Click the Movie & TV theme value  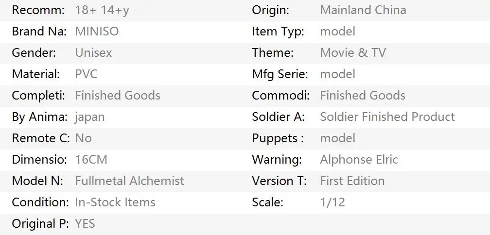pos(353,53)
